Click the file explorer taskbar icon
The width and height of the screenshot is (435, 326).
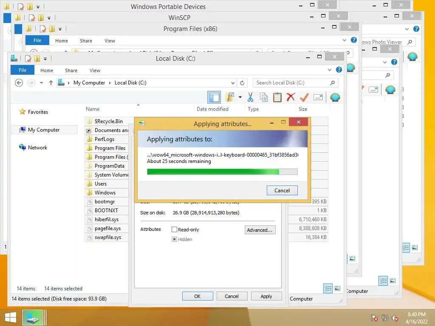pyautogui.click(x=34, y=318)
